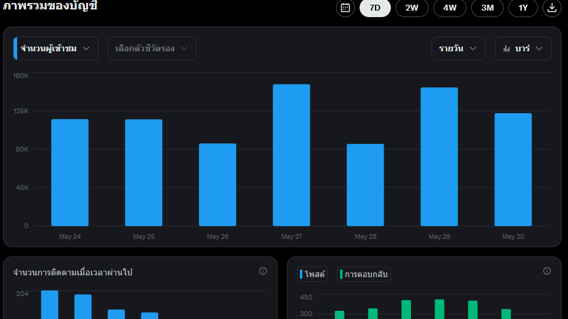The width and height of the screenshot is (568, 319).
Task: Select the 7D time range
Action: 375,8
